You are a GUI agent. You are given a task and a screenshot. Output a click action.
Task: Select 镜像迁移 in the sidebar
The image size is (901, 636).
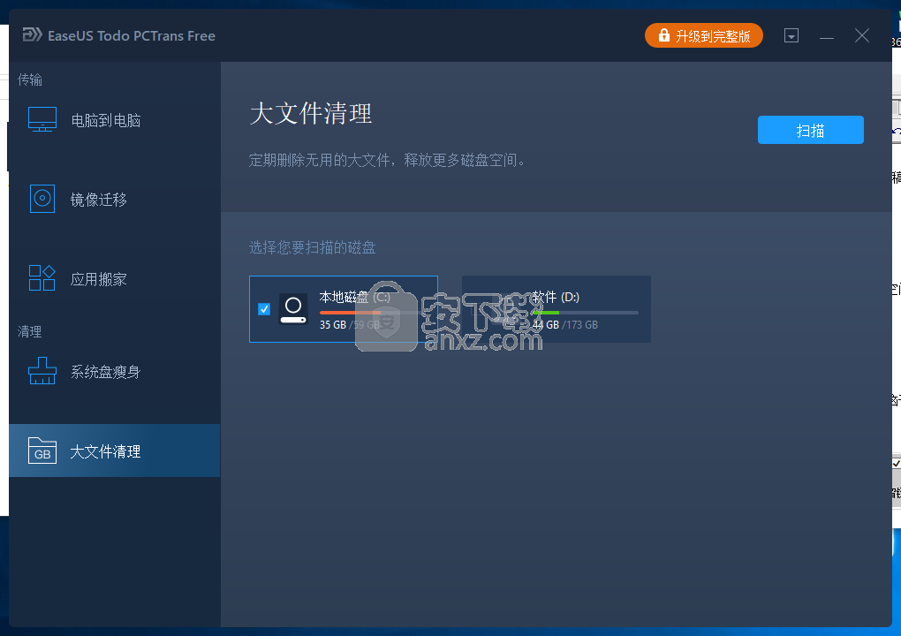[114, 200]
